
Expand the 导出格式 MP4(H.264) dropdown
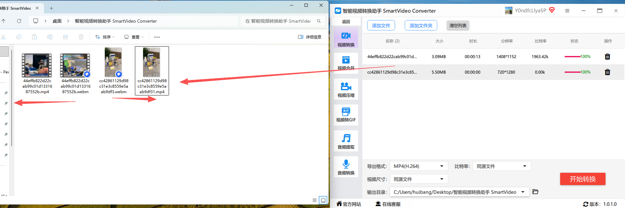click(x=419, y=166)
